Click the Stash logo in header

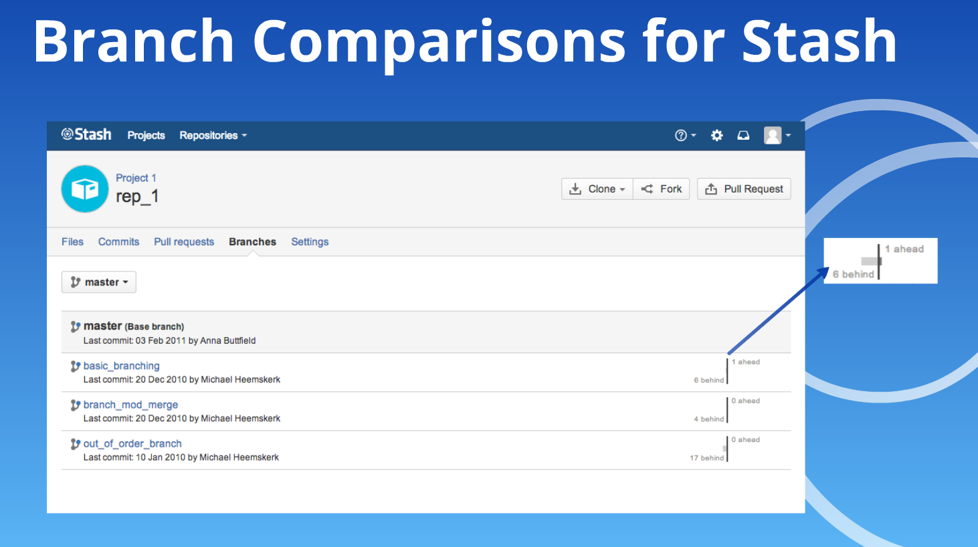[x=86, y=134]
